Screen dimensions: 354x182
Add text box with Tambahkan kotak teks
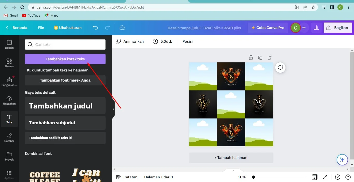tap(65, 59)
